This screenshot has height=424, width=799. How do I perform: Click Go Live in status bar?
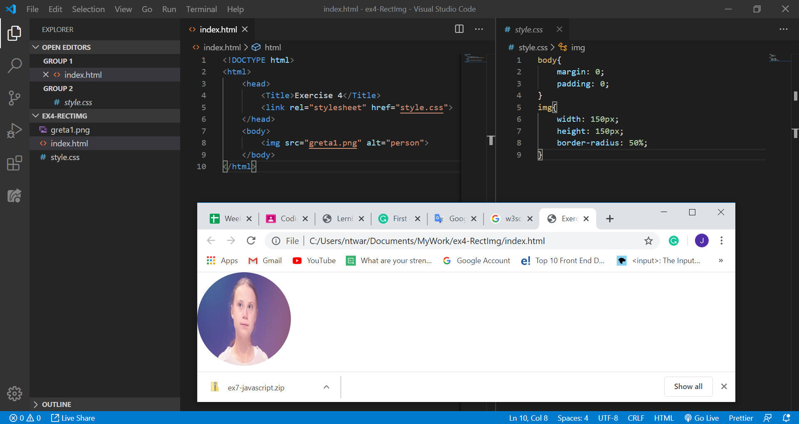click(x=702, y=418)
